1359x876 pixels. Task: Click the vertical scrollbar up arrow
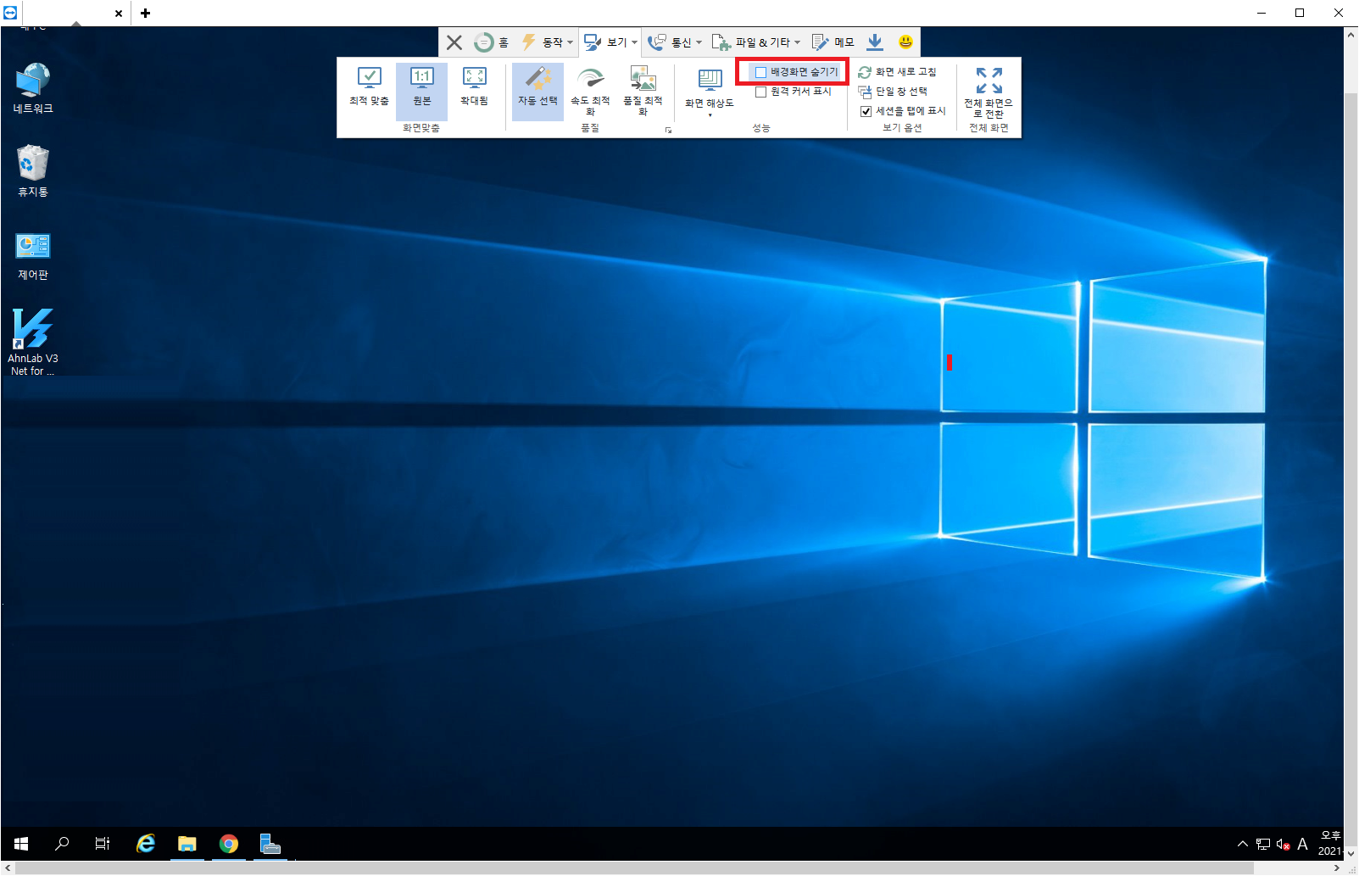[x=1351, y=35]
